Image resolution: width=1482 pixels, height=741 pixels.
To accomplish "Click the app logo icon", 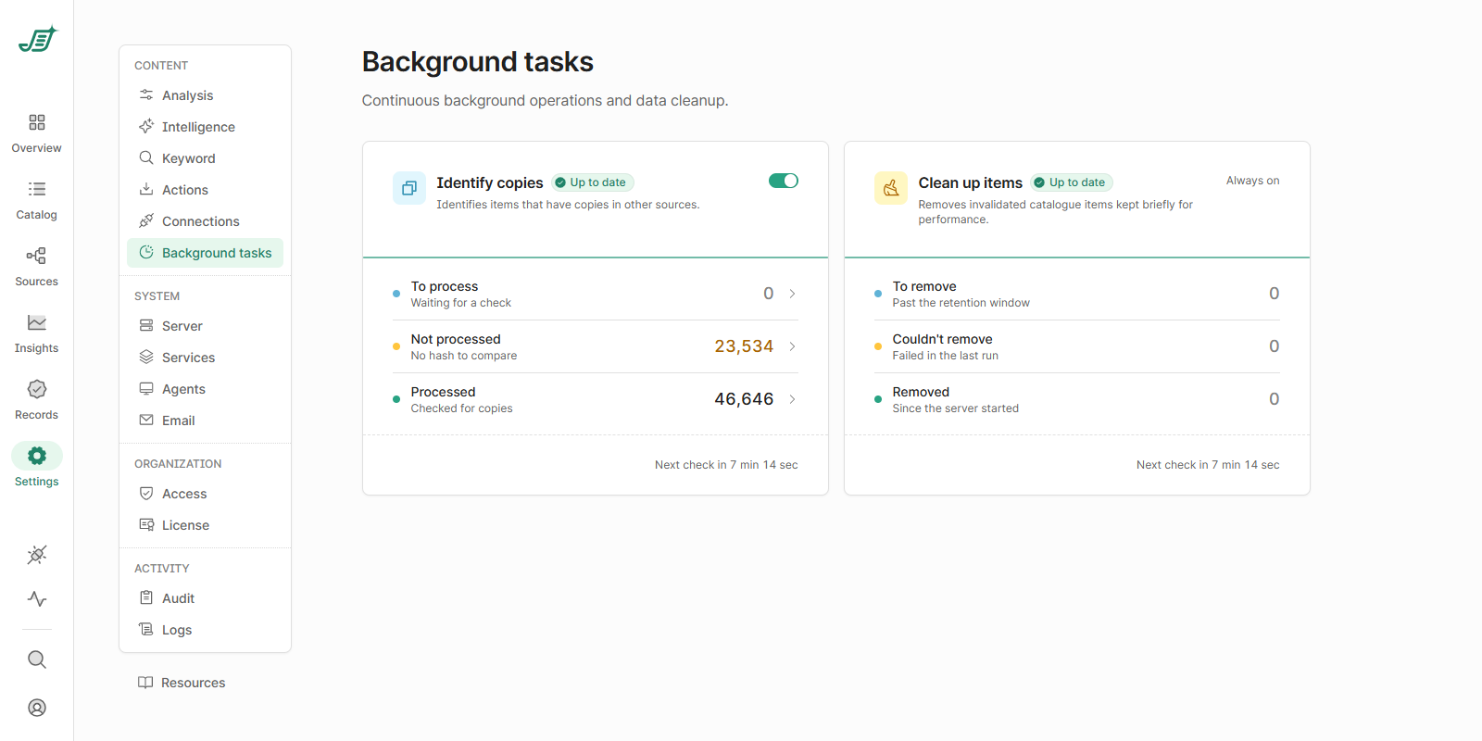I will pyautogui.click(x=37, y=39).
